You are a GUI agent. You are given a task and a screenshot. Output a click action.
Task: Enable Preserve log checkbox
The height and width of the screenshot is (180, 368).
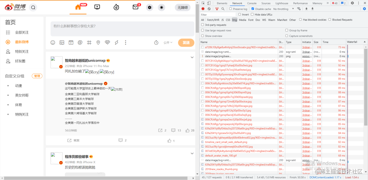pos(231,9)
